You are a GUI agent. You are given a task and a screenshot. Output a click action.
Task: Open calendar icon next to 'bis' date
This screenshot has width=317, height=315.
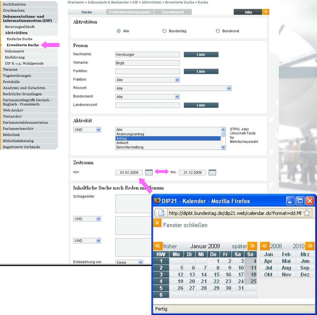212,172
